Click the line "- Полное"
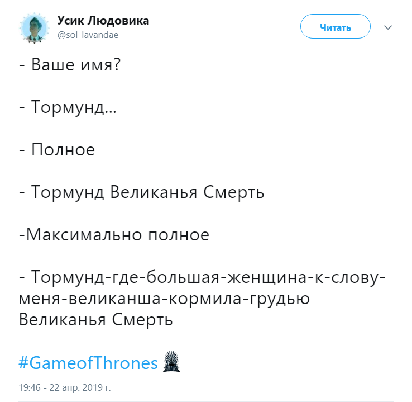Screen dimensions: 412x402 (x=56, y=149)
